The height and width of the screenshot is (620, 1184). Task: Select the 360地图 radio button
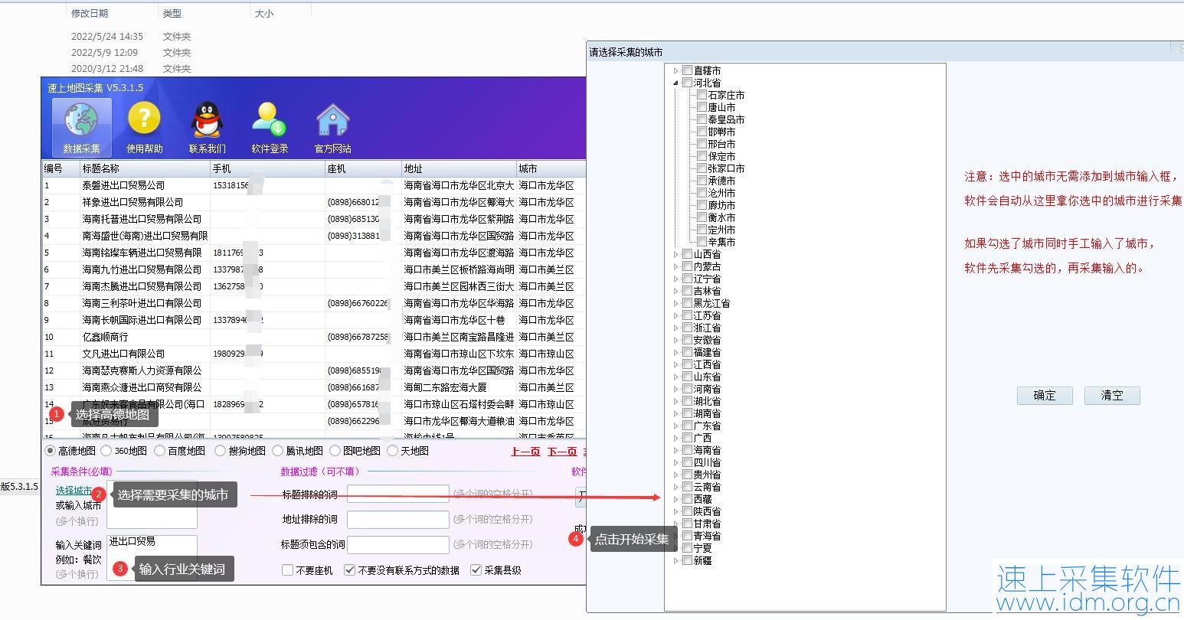pyautogui.click(x=106, y=451)
